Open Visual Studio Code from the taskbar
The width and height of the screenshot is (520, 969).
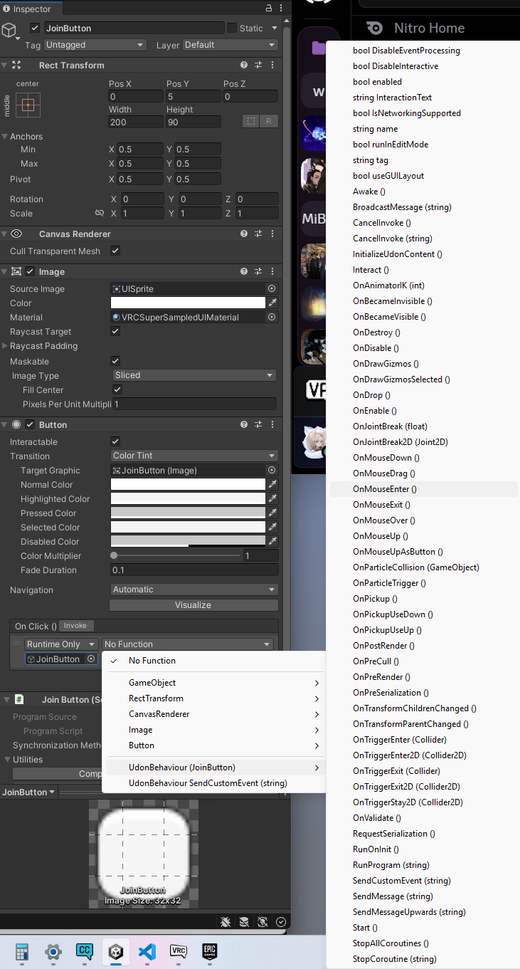pos(147,951)
